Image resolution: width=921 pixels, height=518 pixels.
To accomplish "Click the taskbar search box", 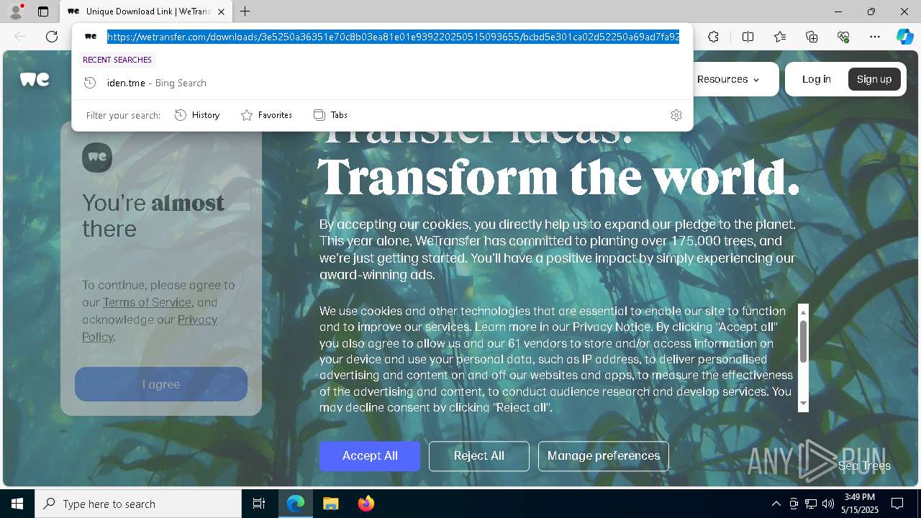I will (138, 504).
